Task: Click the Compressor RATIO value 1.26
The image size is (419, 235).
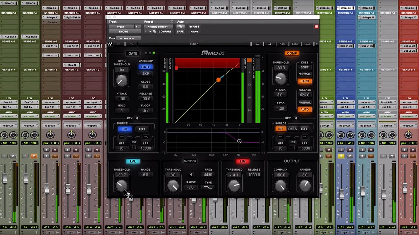Action: click(280, 108)
